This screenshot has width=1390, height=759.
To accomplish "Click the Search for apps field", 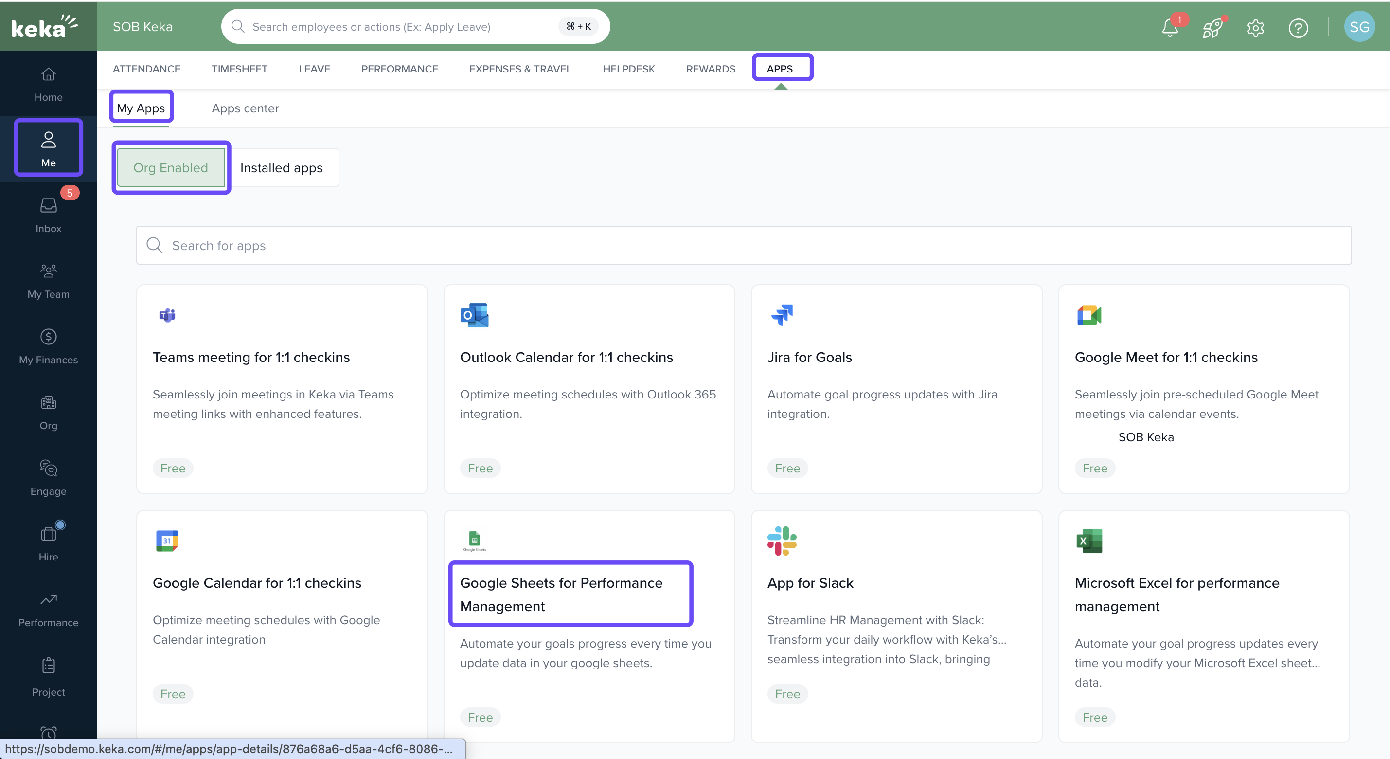I will coord(743,246).
